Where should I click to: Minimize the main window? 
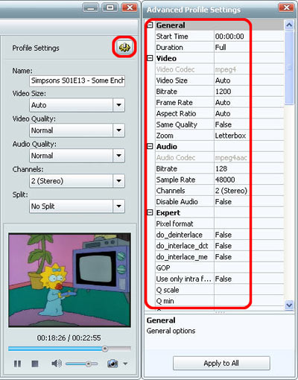tap(91, 7)
